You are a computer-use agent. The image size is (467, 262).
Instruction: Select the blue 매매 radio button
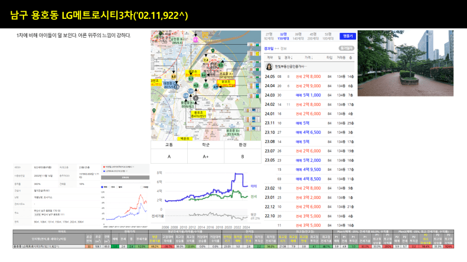pyautogui.click(x=102, y=187)
